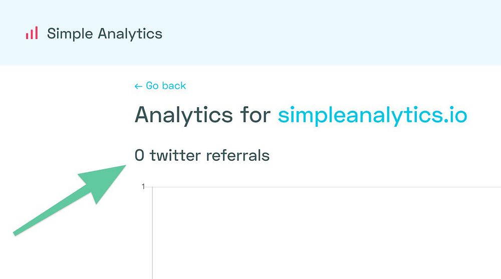
Task: Click the y-axis label 1 on chart
Action: 143,187
